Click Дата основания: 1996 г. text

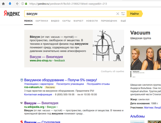coord(144,103)
